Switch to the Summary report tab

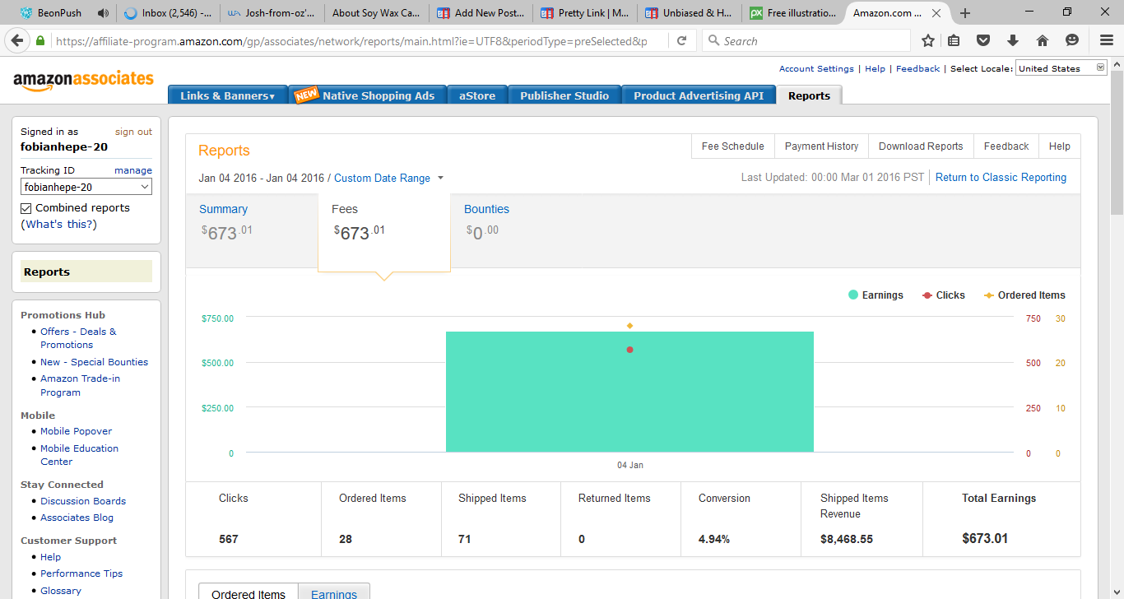point(252,231)
